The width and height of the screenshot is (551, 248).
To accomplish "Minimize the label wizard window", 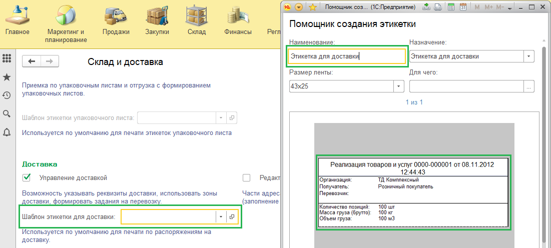I will pos(520,6).
